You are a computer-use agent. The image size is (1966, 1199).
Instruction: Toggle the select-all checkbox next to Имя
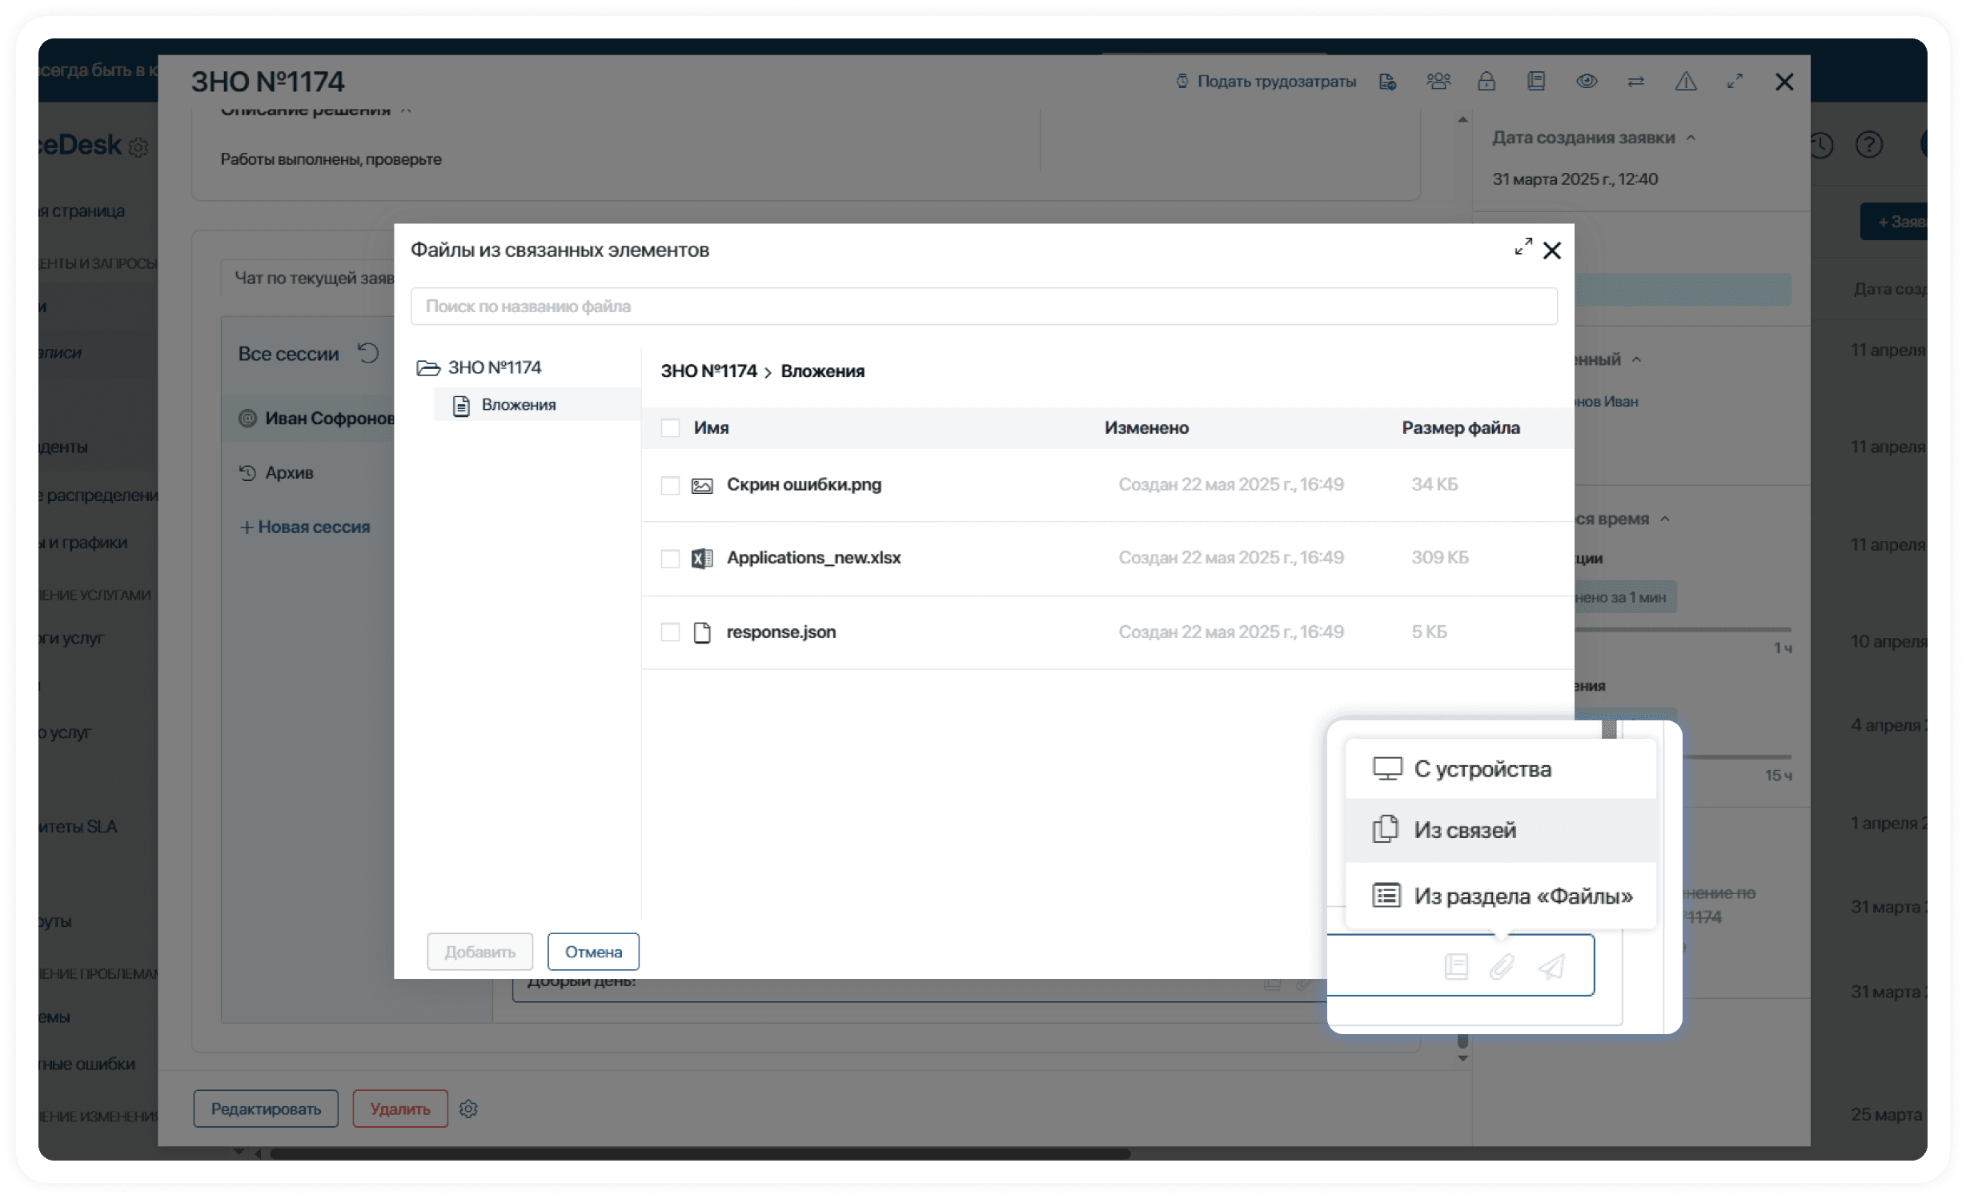tap(670, 427)
